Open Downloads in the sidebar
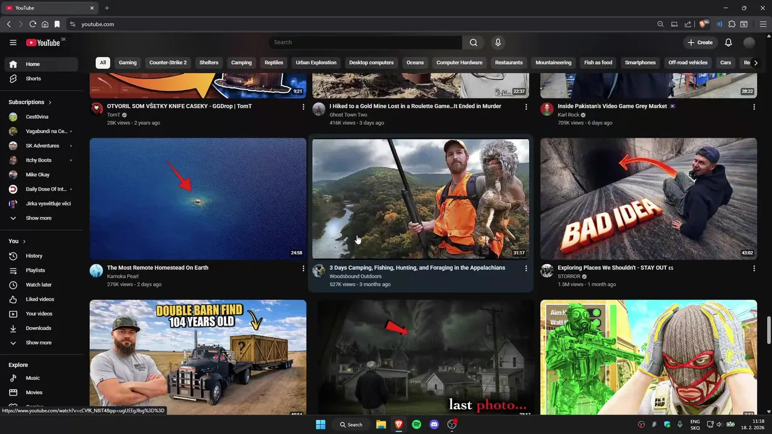Image resolution: width=772 pixels, height=434 pixels. pos(41,328)
